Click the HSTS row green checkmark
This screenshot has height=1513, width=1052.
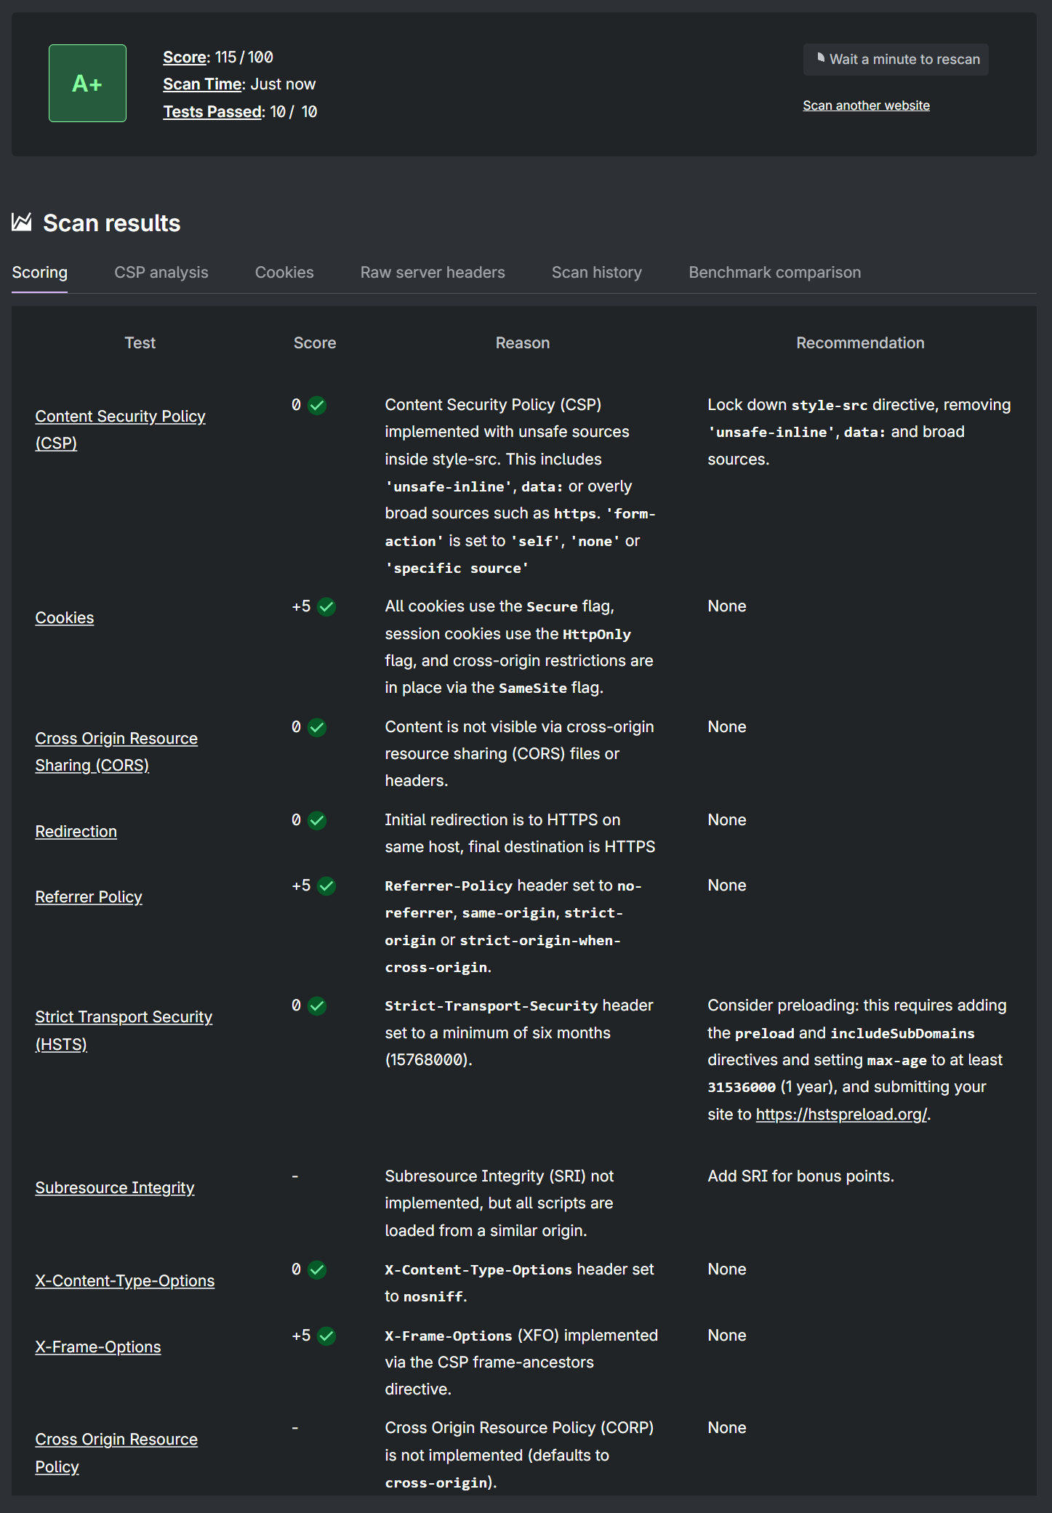pos(317,1006)
